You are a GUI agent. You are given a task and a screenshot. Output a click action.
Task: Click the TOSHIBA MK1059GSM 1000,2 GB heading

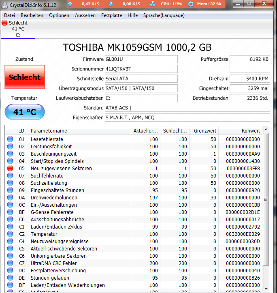click(137, 47)
